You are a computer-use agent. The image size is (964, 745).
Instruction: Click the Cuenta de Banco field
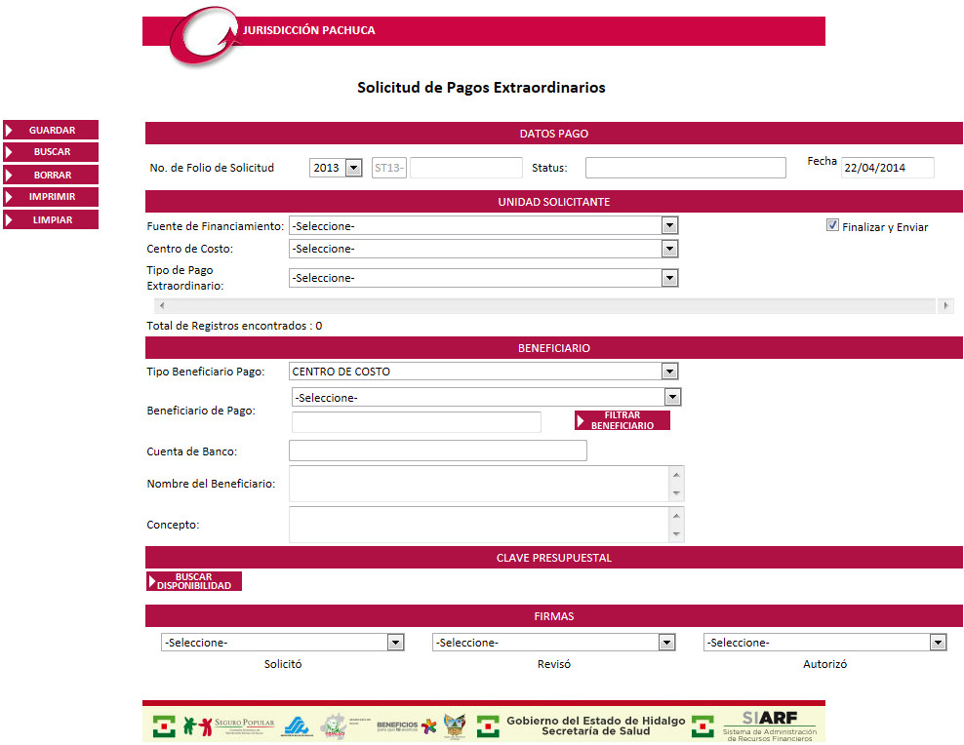(438, 451)
